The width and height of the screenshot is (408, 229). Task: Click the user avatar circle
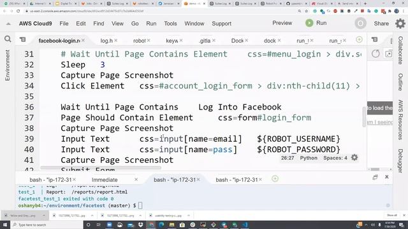[360, 24]
